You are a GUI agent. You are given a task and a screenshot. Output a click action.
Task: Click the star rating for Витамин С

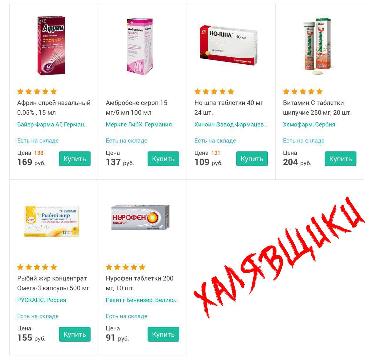tap(303, 92)
